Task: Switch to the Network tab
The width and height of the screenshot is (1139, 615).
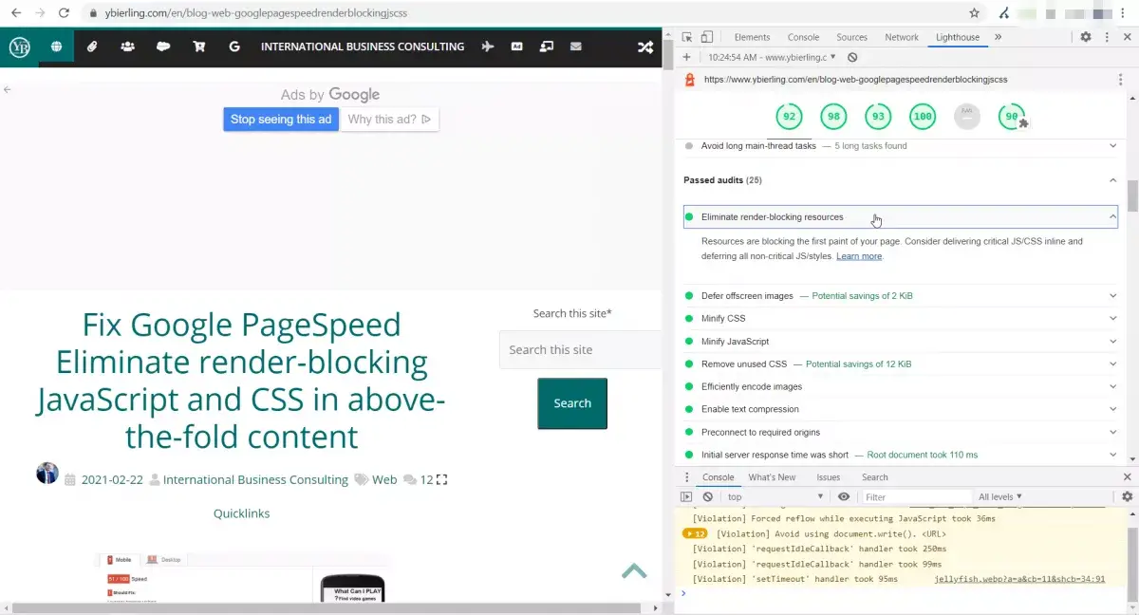Action: tap(901, 37)
